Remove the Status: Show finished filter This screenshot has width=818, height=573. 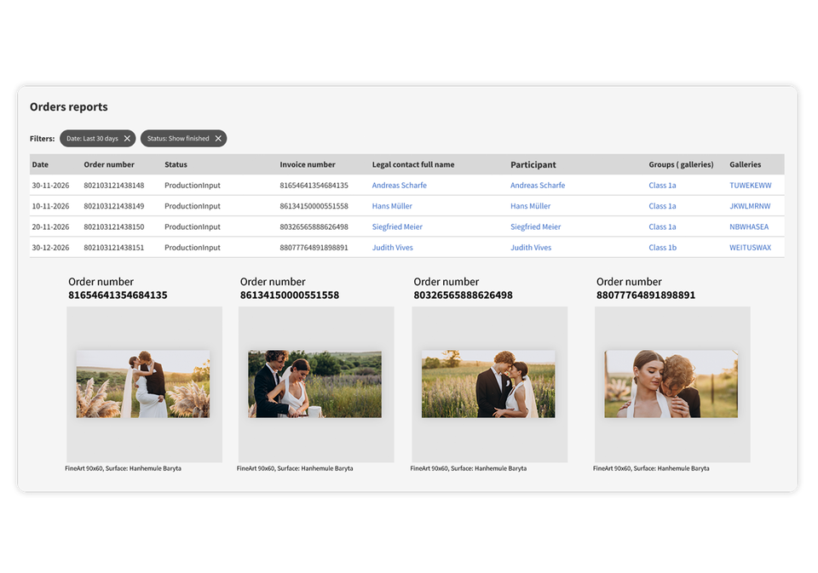tap(218, 139)
